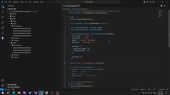Show errors and warnings in status bar
170x95 pixels.
(x=7, y=89)
